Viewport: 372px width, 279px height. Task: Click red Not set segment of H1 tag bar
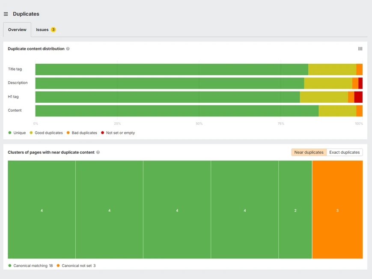tap(358, 97)
